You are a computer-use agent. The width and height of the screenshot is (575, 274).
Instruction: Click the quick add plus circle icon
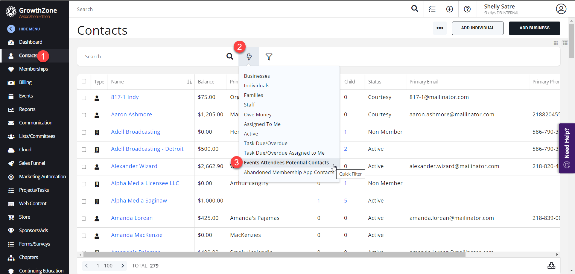click(x=449, y=9)
